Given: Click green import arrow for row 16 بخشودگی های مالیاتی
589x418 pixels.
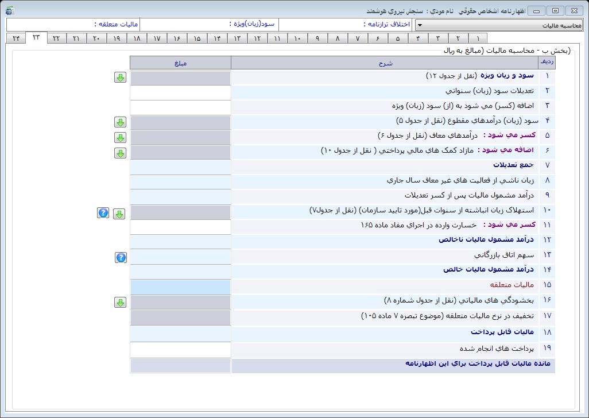Looking at the screenshot, I should click(120, 303).
